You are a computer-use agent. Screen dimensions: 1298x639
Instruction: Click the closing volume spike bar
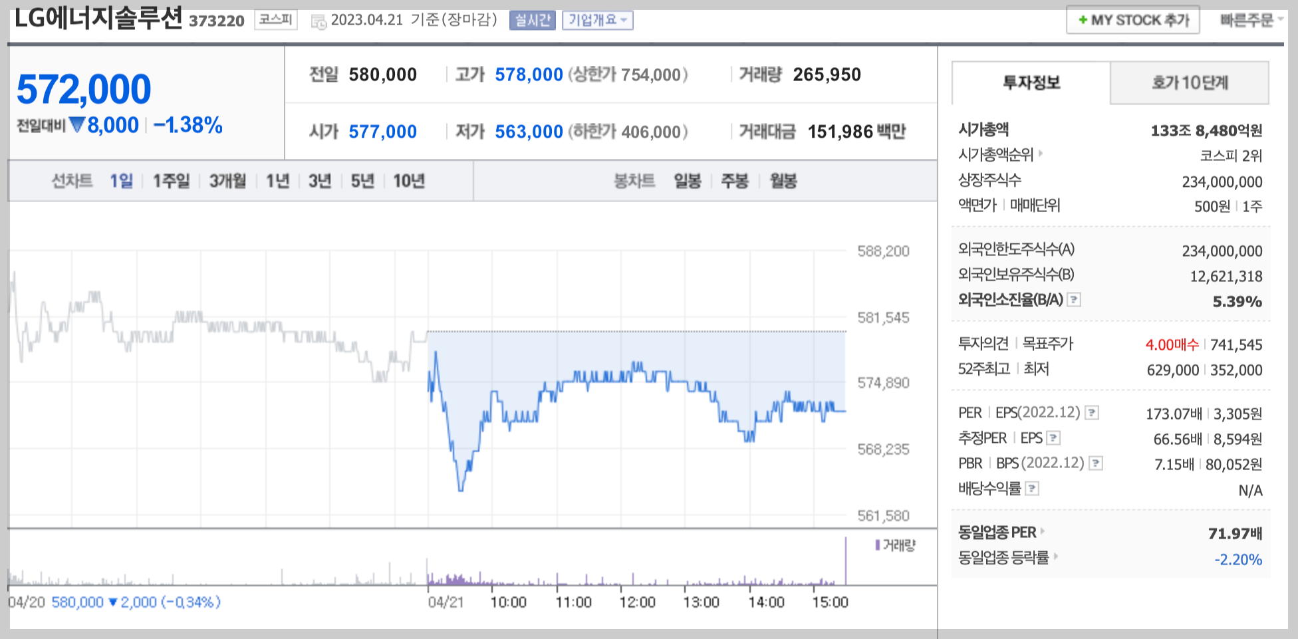(x=846, y=561)
